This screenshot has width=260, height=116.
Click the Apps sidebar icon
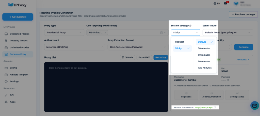click(6, 102)
